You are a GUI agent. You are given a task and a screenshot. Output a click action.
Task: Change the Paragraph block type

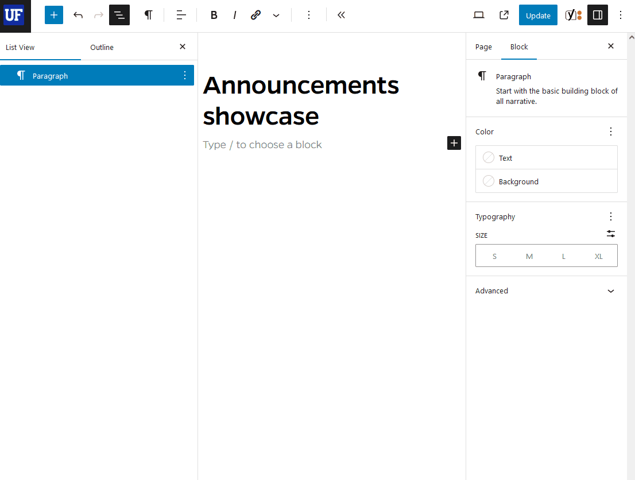pyautogui.click(x=148, y=15)
